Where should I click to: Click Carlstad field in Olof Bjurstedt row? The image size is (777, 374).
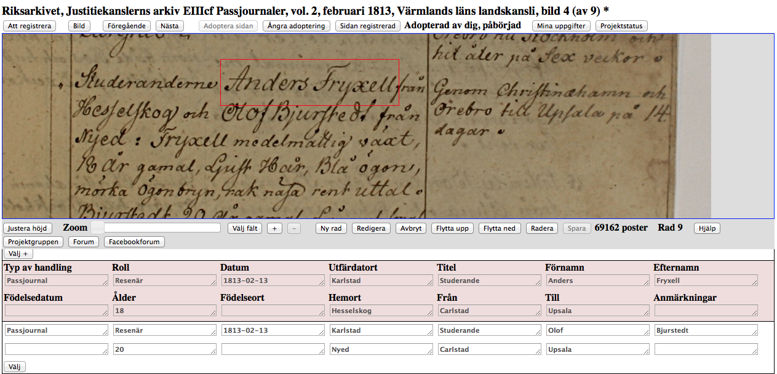[x=490, y=349]
